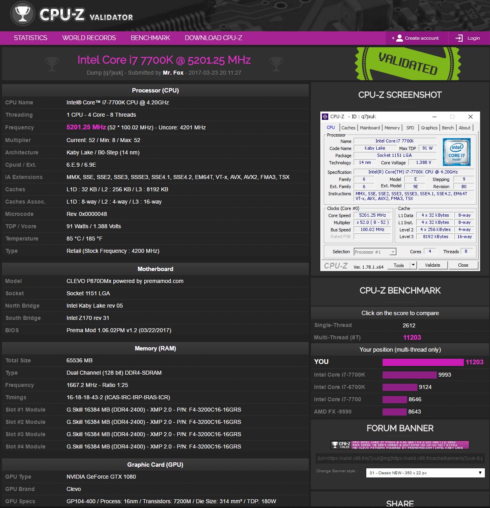Click the Max TDP 91 W field

pyautogui.click(x=427, y=148)
